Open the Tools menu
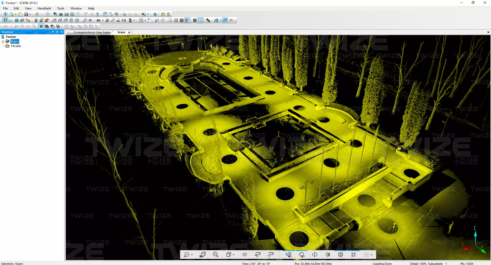 [60, 8]
